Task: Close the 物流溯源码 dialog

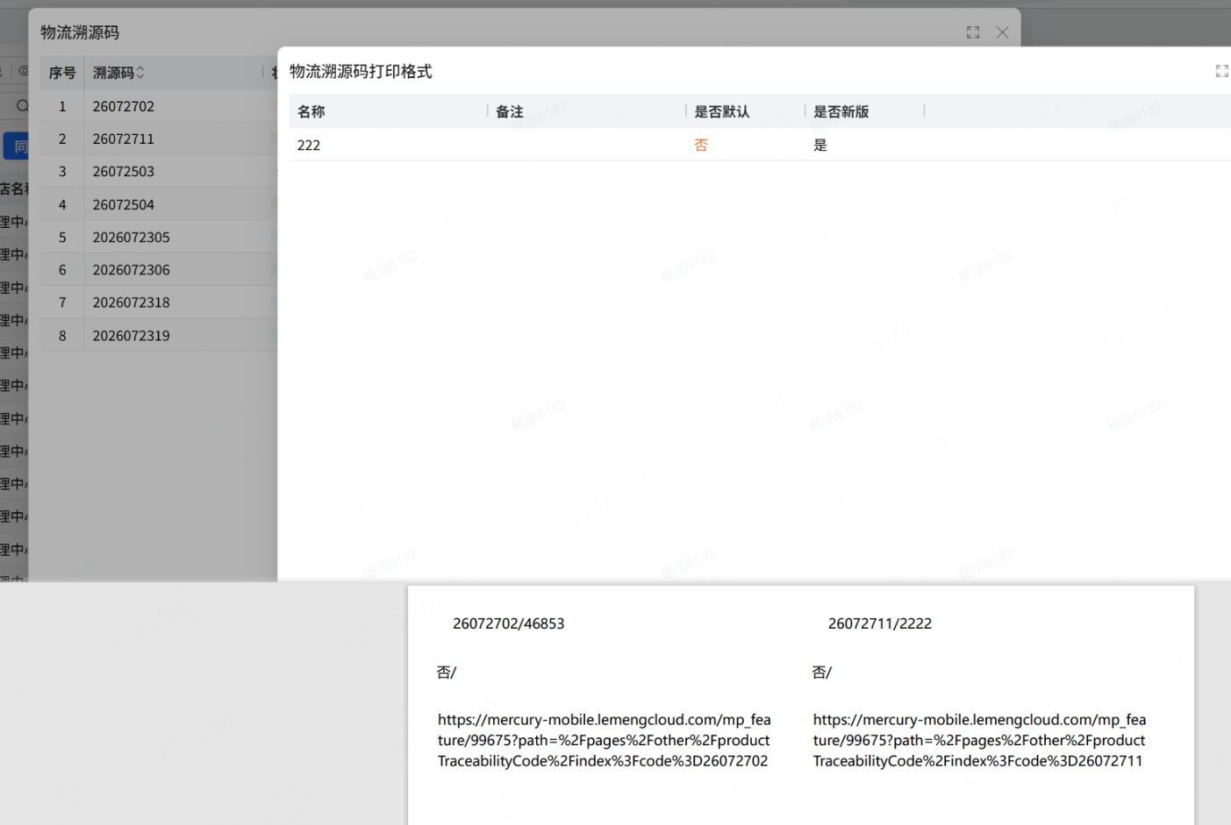Action: 1002,32
